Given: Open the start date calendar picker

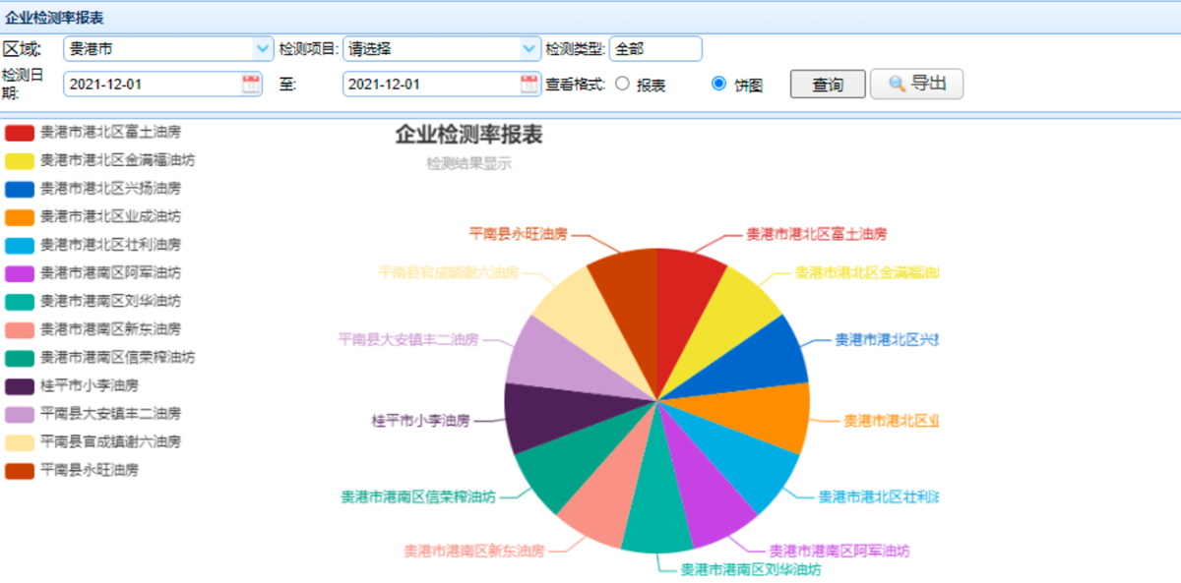Looking at the screenshot, I should coord(251,84).
